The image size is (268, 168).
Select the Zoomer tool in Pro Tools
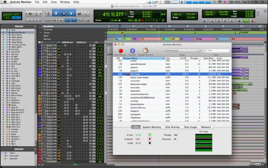[x=48, y=13]
